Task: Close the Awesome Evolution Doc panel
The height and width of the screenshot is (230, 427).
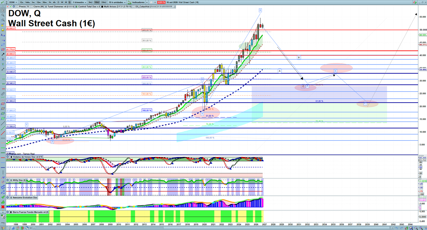Action: pyautogui.click(x=8, y=198)
